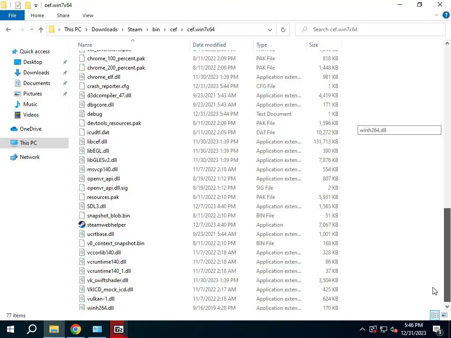The image size is (451, 338).
Task: Open Google Chrome from taskbar
Action: [x=76, y=329]
